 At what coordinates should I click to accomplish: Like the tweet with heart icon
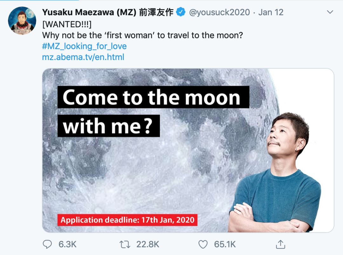pos(203,244)
